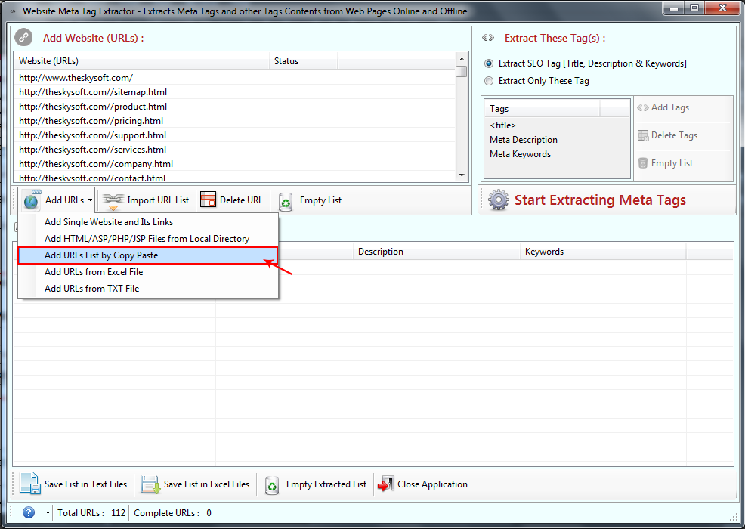The width and height of the screenshot is (745, 529).
Task: Click Save List in Excel Files label
Action: [206, 484]
